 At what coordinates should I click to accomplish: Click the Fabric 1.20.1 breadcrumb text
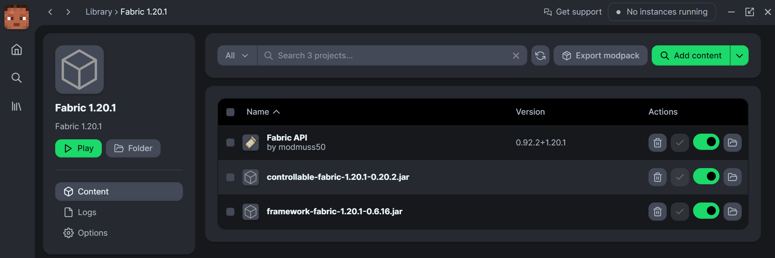[x=144, y=12]
